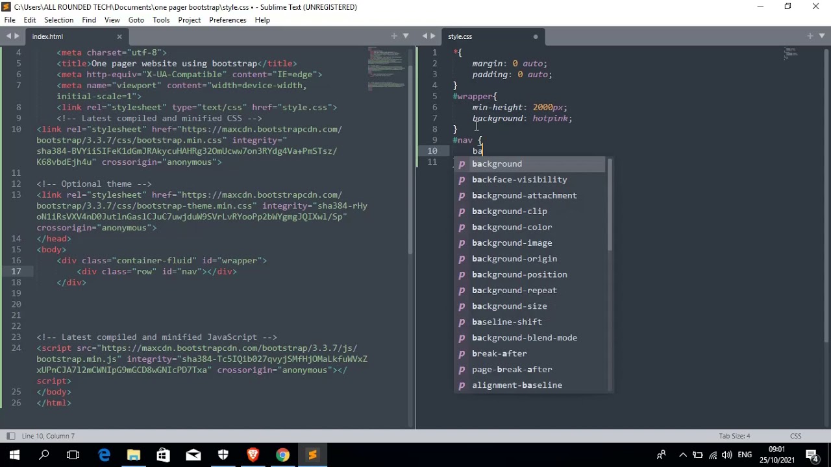This screenshot has width=831, height=467.
Task: Choose background-image completion
Action: click(x=530, y=243)
